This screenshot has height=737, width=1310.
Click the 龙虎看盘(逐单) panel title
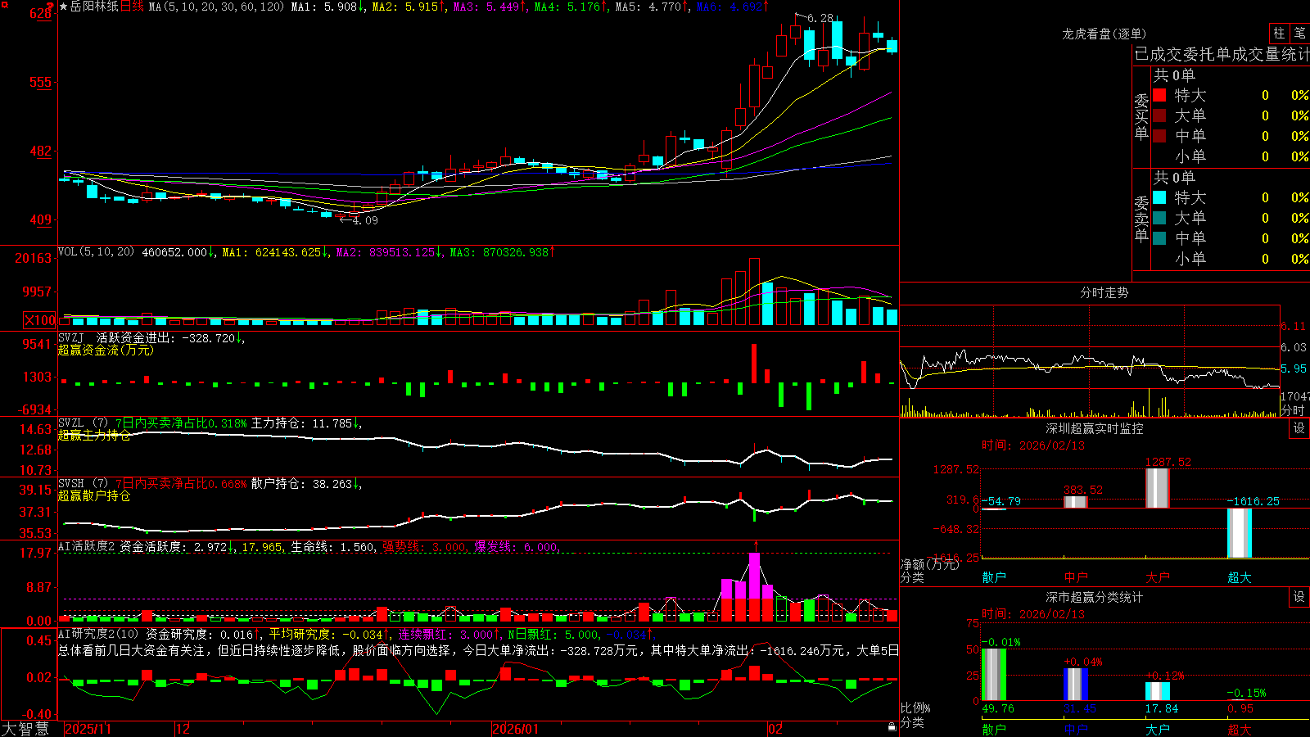coord(1104,34)
